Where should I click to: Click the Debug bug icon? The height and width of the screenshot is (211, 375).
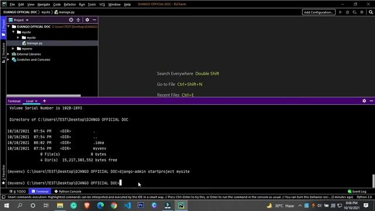coord(347,12)
